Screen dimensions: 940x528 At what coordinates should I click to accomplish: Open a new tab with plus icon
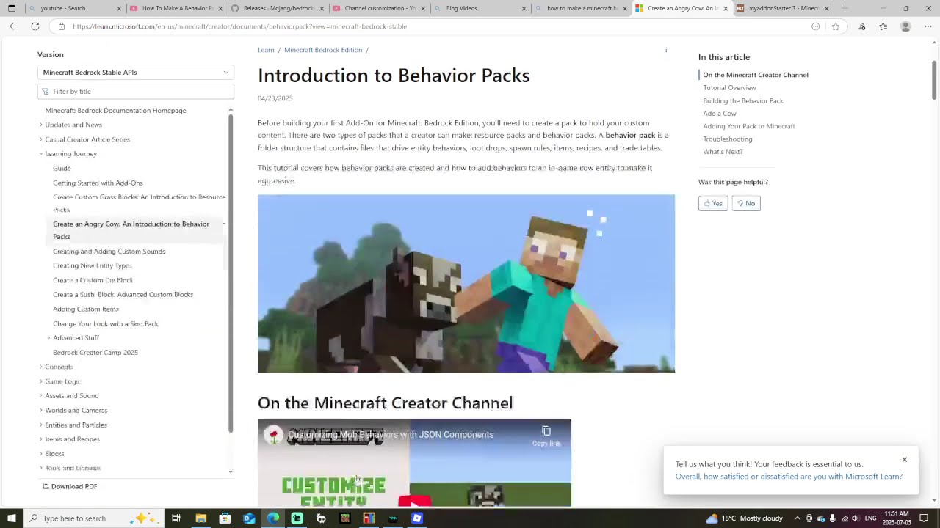(845, 8)
